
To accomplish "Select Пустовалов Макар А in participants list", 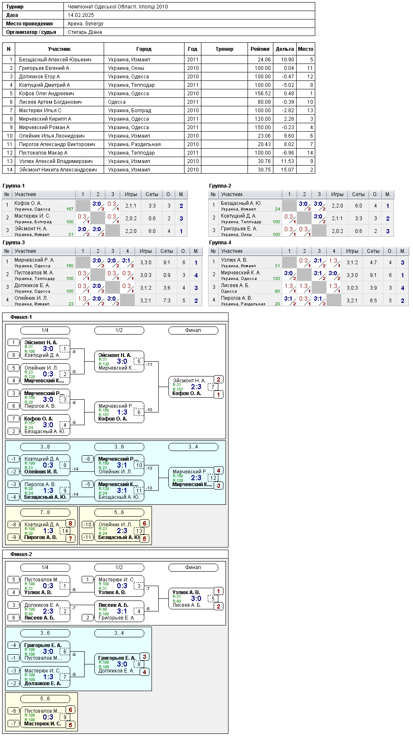I will (x=159, y=153).
